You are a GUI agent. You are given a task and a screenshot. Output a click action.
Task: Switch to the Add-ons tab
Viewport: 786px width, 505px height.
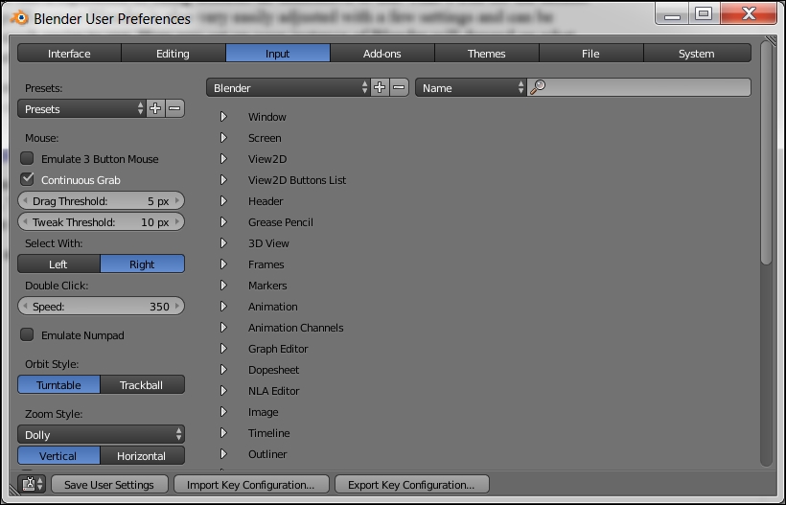[381, 53]
